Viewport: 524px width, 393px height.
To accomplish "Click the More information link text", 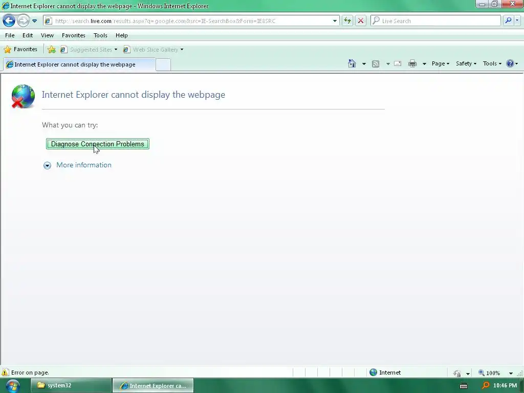I will pos(84,165).
